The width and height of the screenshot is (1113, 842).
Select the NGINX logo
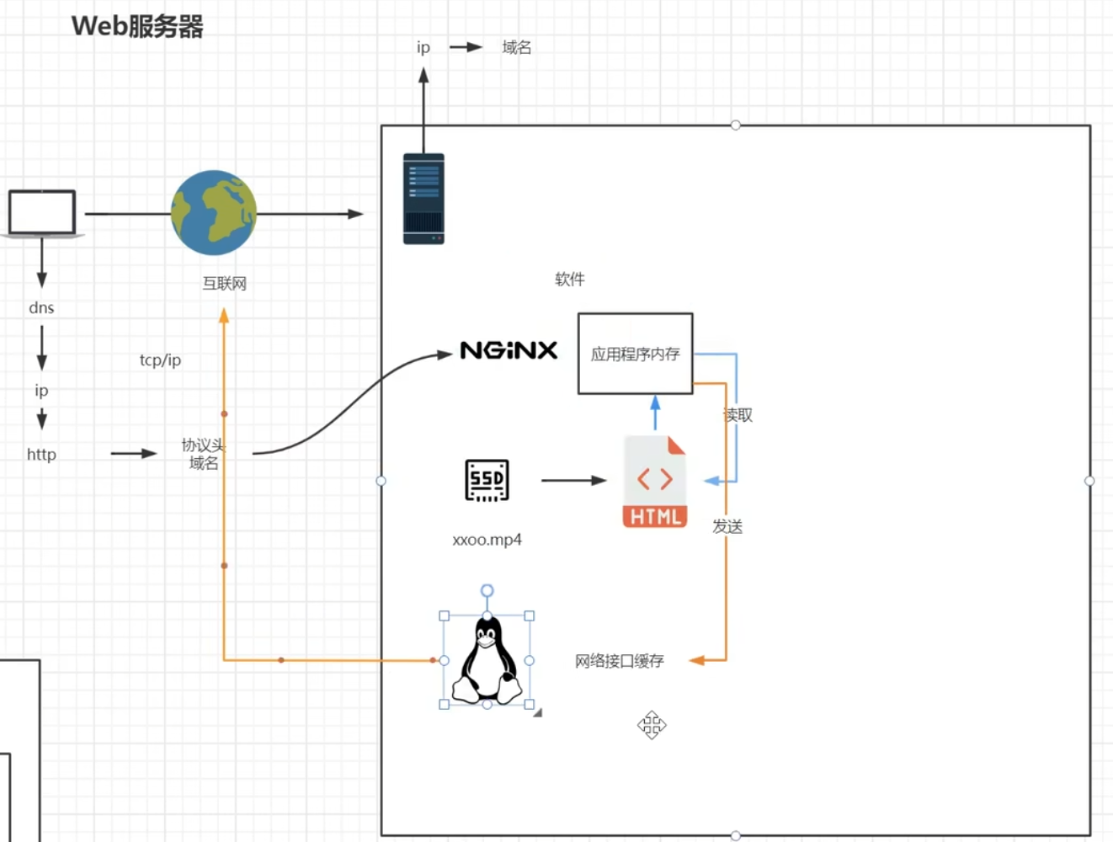click(509, 350)
